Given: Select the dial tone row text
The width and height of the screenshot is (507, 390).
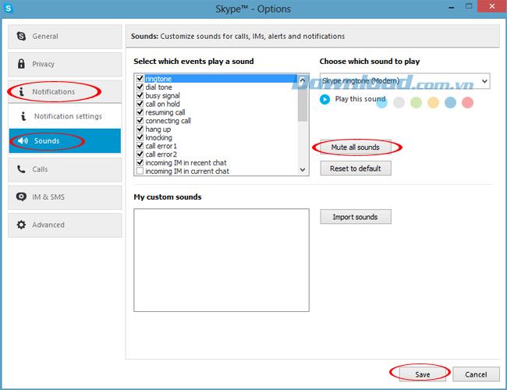Looking at the screenshot, I should coord(158,87).
